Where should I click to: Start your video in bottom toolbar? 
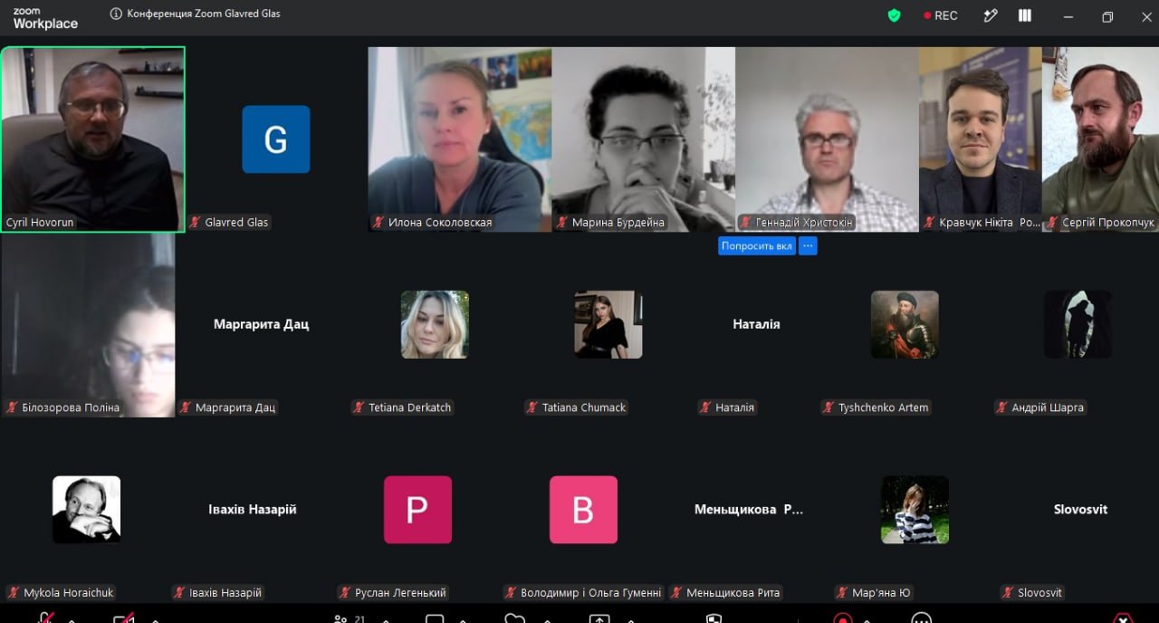coord(124,618)
